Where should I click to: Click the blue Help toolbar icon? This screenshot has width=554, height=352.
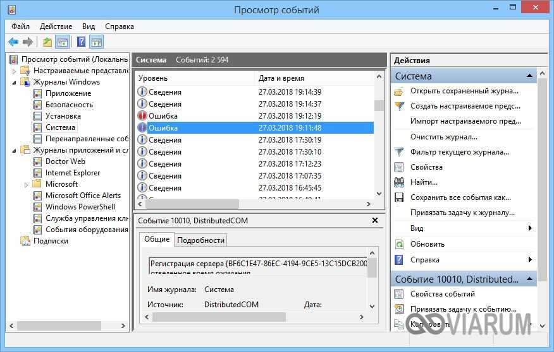81,42
